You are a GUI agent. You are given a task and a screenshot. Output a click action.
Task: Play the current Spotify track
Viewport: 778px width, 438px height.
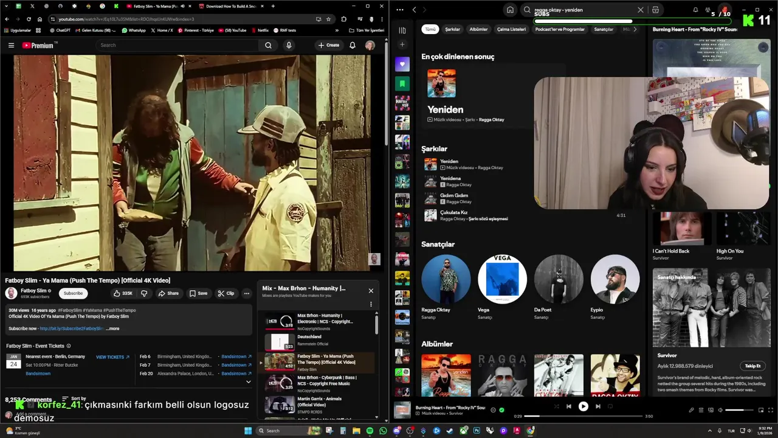pyautogui.click(x=583, y=406)
